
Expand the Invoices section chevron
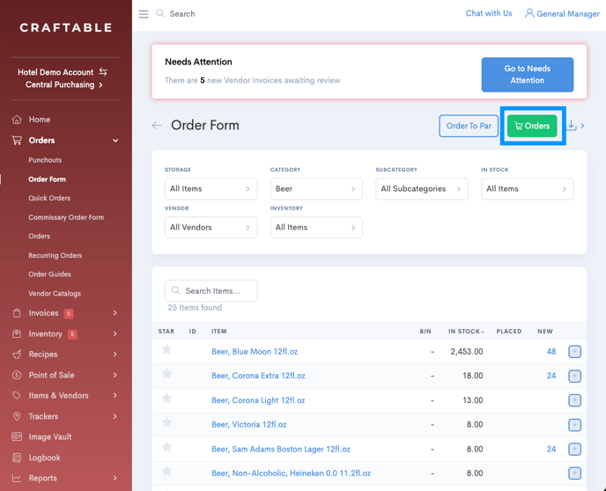(x=115, y=313)
